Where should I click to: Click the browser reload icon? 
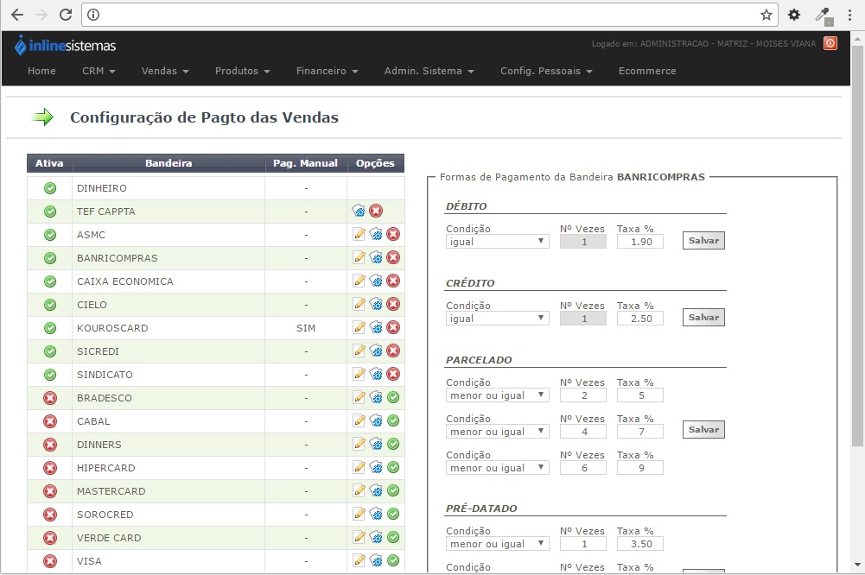click(x=66, y=15)
